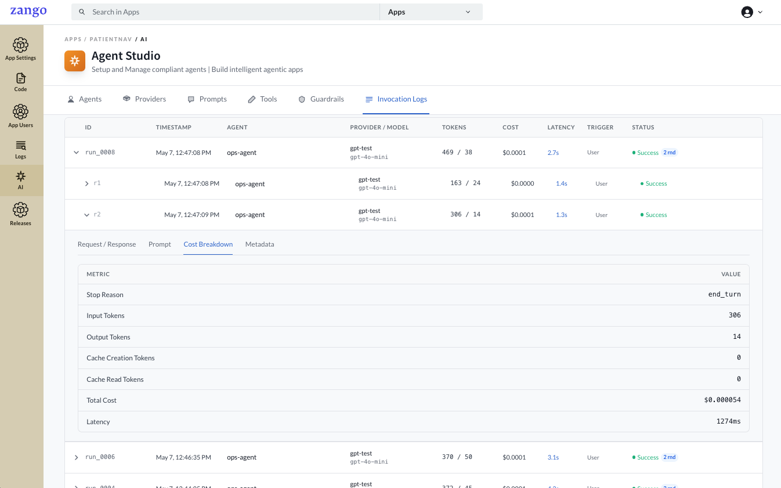
Task: Open the Apps scope dropdown
Action: coord(431,12)
